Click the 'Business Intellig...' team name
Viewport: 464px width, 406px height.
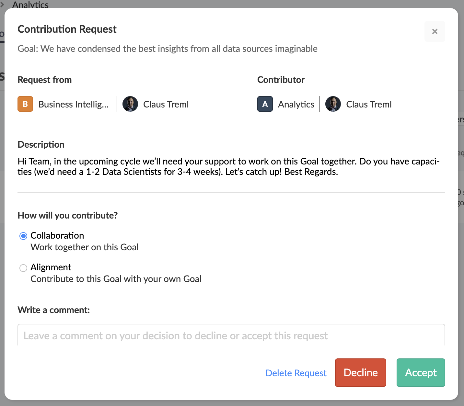tap(74, 104)
